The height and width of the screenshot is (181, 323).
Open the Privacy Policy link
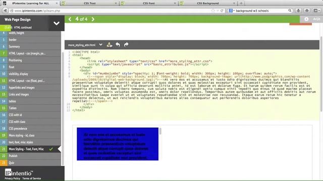[x=12, y=178]
